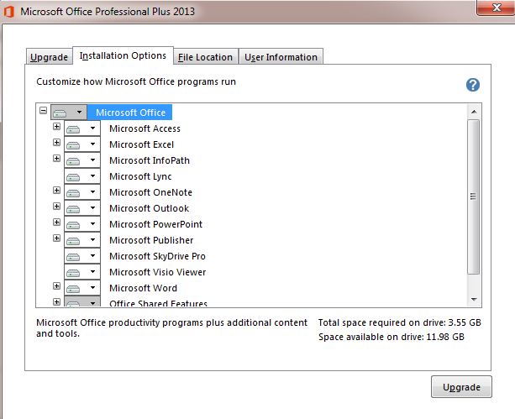The height and width of the screenshot is (419, 515).
Task: Switch to the Upgrade tab
Action: pyautogui.click(x=49, y=57)
